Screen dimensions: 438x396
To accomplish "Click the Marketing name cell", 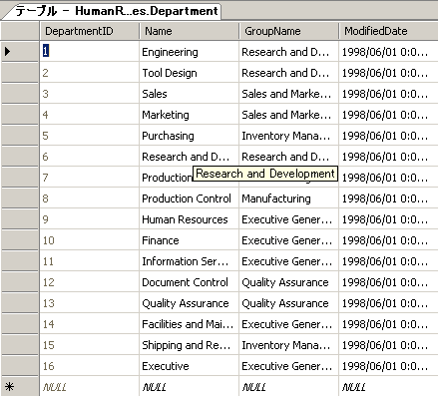I will (x=189, y=115).
